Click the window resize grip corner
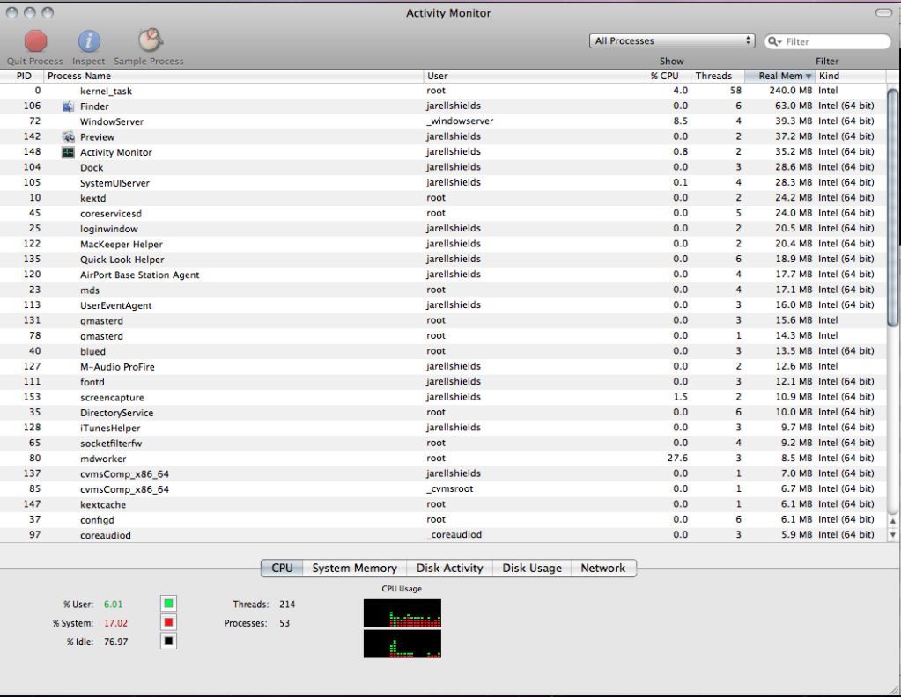The image size is (901, 697). click(x=893, y=688)
